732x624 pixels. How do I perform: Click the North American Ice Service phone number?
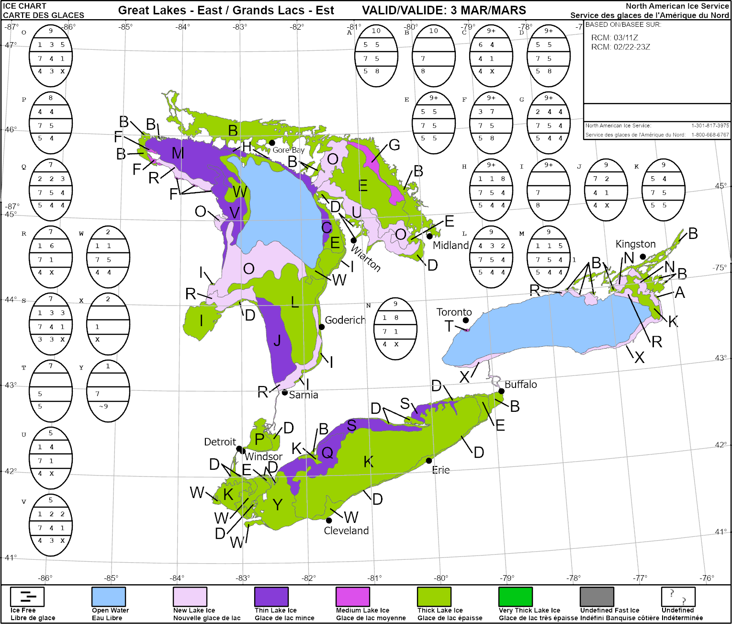pyautogui.click(x=710, y=125)
